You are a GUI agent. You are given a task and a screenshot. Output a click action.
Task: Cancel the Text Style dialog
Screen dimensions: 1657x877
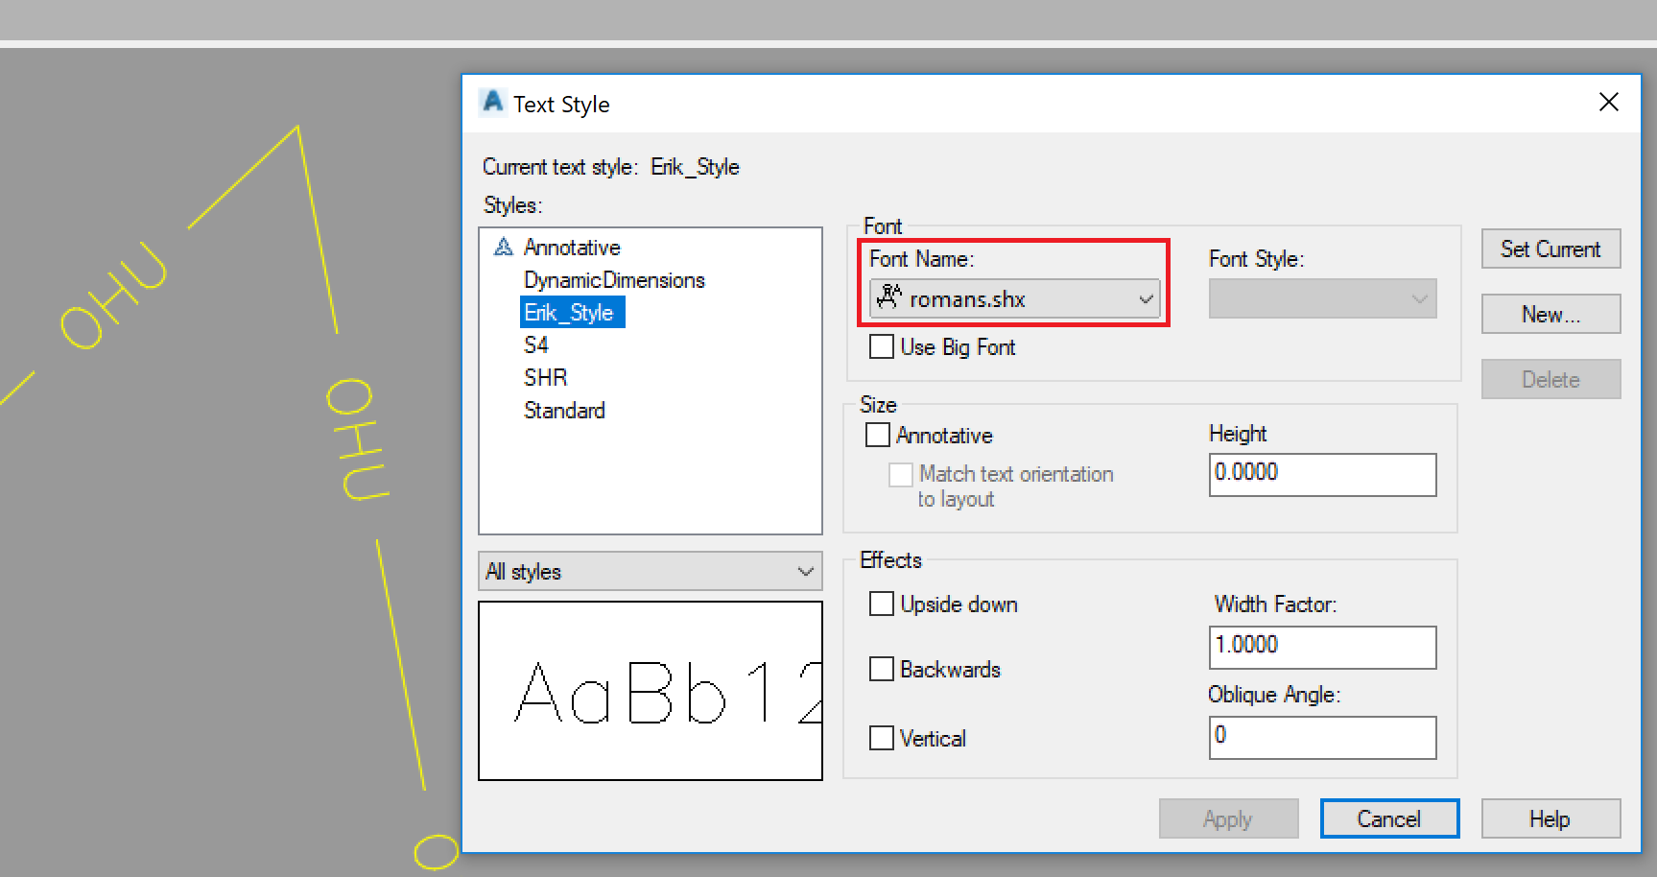click(x=1388, y=818)
